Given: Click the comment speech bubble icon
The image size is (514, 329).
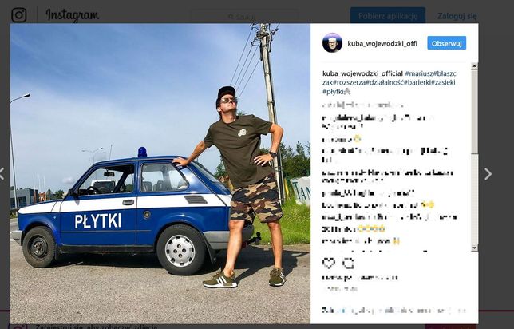Looking at the screenshot, I should click(349, 263).
